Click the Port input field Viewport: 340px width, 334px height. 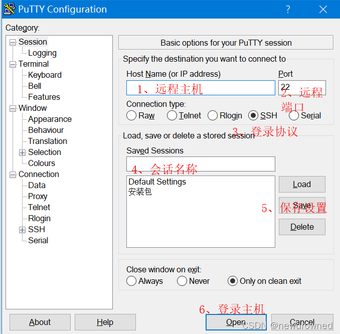[x=302, y=88]
